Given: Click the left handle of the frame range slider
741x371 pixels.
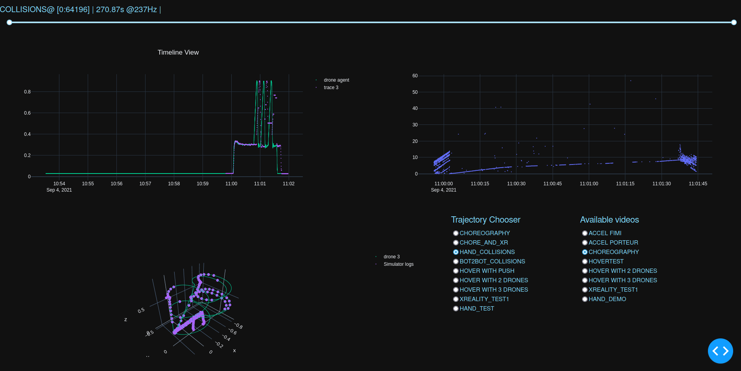Looking at the screenshot, I should 9,22.
